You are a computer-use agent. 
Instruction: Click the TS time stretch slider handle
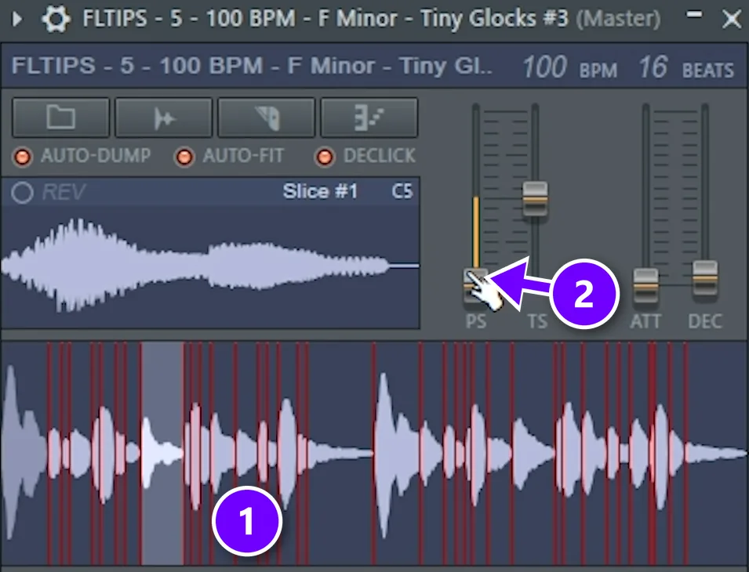click(x=535, y=198)
